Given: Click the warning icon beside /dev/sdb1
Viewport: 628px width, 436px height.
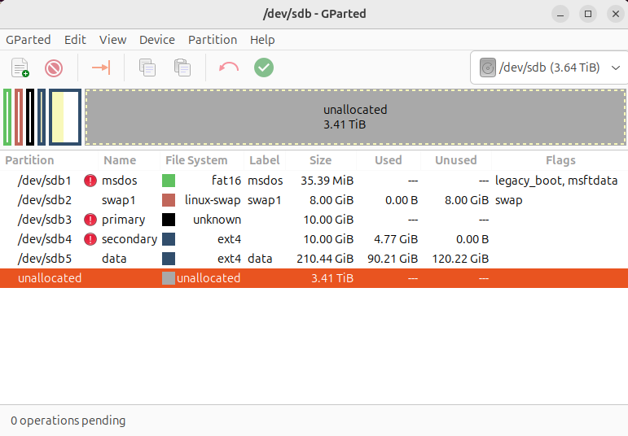Looking at the screenshot, I should [x=90, y=181].
